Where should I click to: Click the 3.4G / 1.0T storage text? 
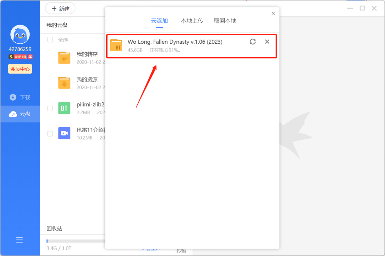(x=59, y=249)
